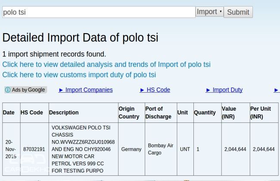This screenshot has height=181, width=280.
Task: Click the '1 import shipment records found' text
Action: [54, 54]
